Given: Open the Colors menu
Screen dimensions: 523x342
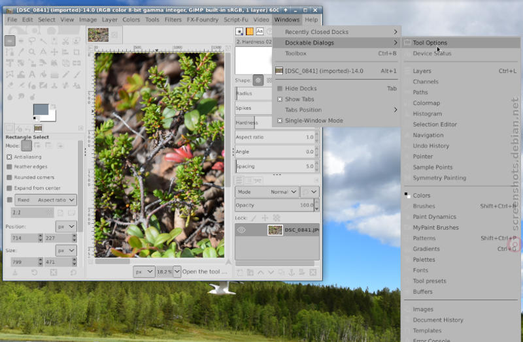Looking at the screenshot, I should click(131, 20).
